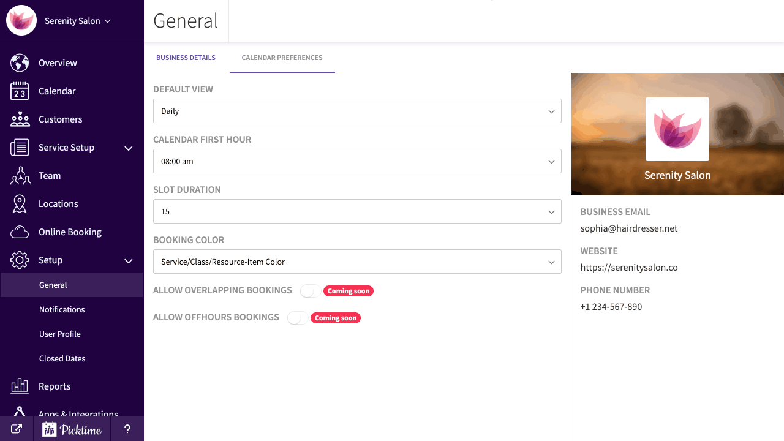The height and width of the screenshot is (441, 784).
Task: Open the external link icon in bottom bar
Action: 17,429
